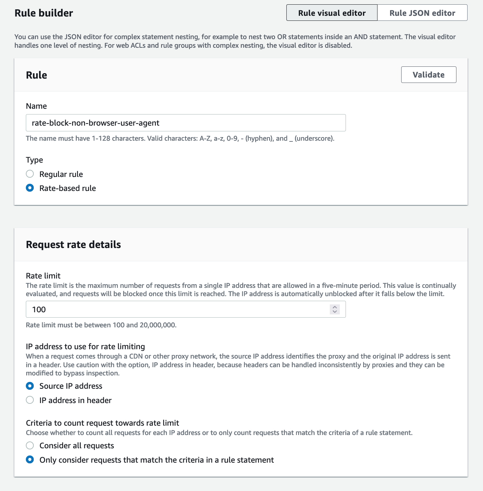483x491 pixels.
Task: Choose Consider all requests option
Action: click(x=30, y=445)
